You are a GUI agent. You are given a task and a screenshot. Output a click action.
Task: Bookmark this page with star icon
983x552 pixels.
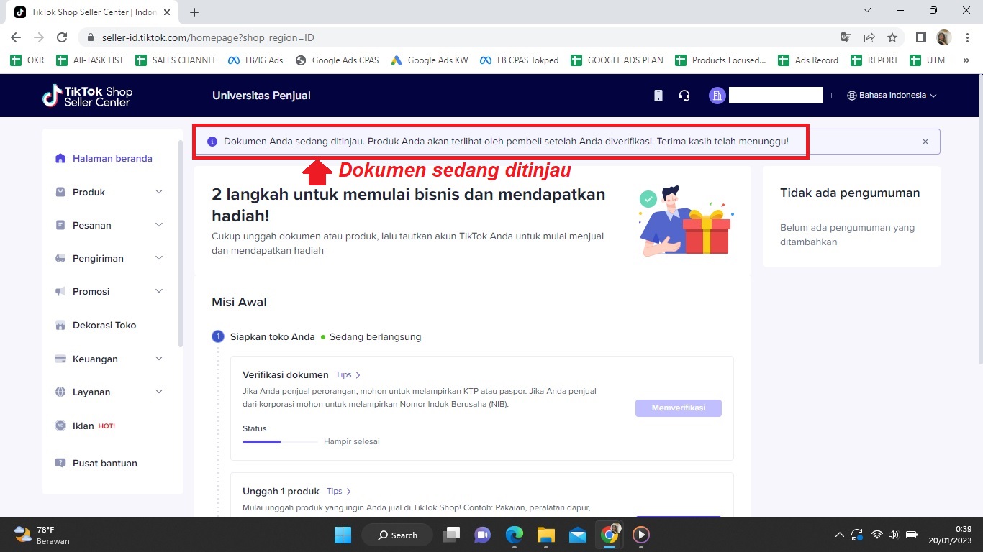pos(892,37)
